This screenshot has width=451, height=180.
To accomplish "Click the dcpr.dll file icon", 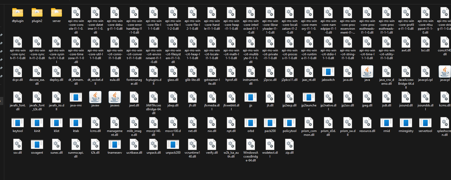I will 18,72.
